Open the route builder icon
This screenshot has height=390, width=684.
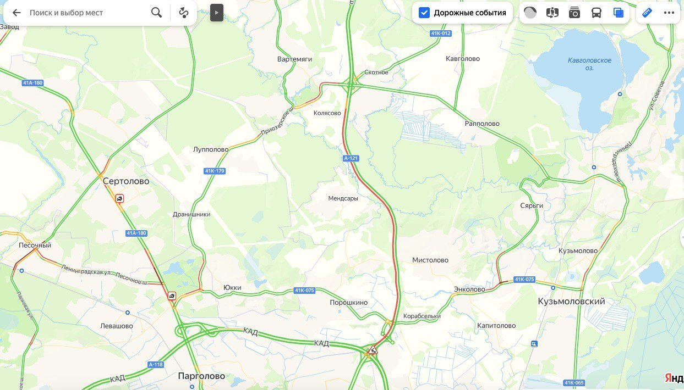pos(184,13)
